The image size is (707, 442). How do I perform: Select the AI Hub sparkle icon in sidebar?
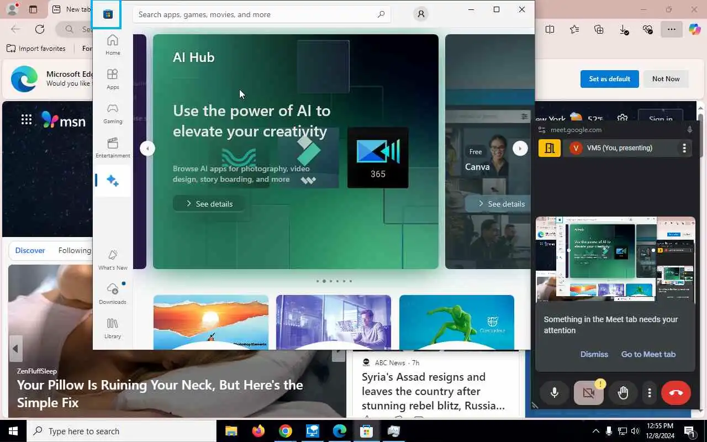pos(113,181)
